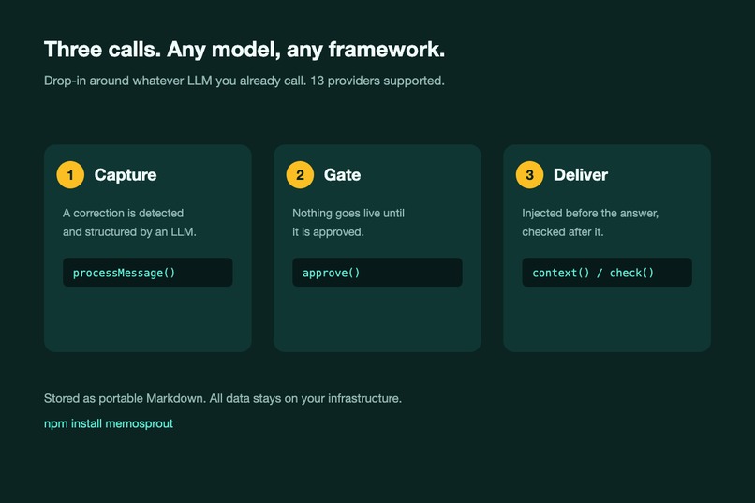This screenshot has height=503, width=755.
Task: Select the context() / check() code snippet
Action: click(x=607, y=273)
